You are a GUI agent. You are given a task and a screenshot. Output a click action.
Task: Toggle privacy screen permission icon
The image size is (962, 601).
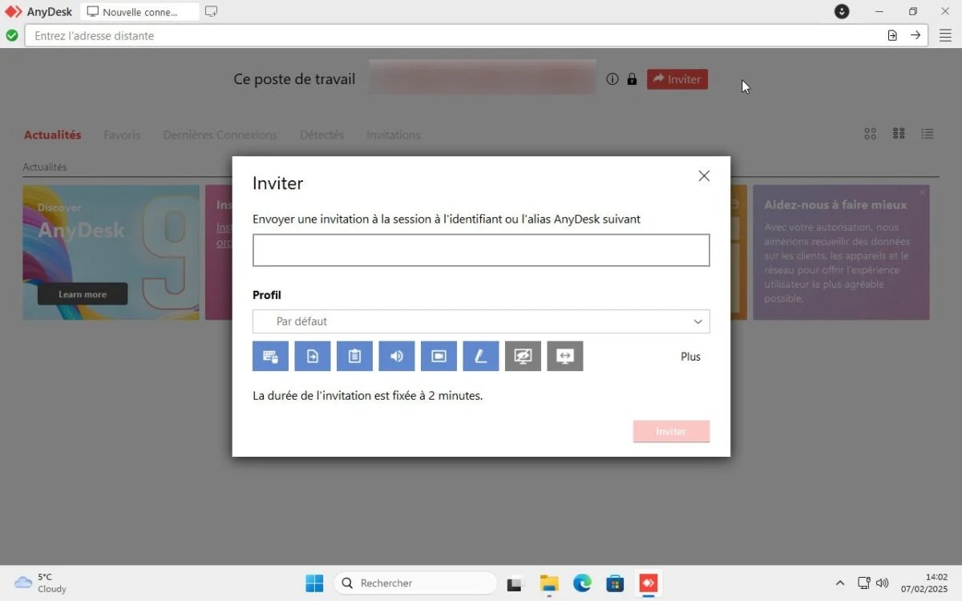pyautogui.click(x=523, y=357)
